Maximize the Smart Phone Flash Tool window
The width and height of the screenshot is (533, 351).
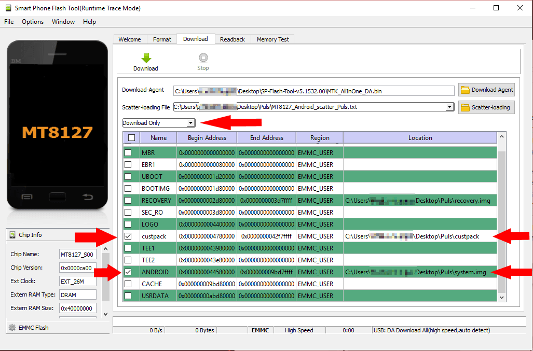(x=496, y=8)
